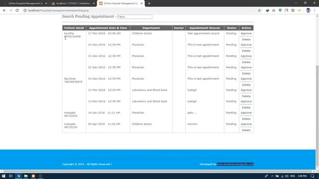Show hidden system tray icons chevron
319x179 pixels.
[272, 176]
